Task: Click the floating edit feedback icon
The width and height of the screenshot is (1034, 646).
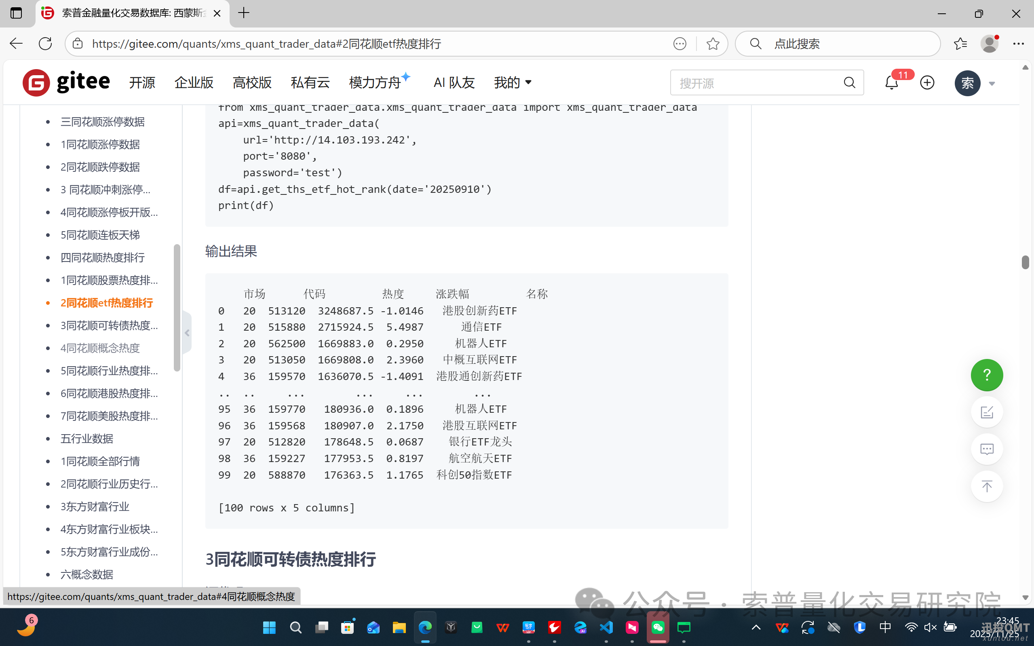Action: coord(986,412)
